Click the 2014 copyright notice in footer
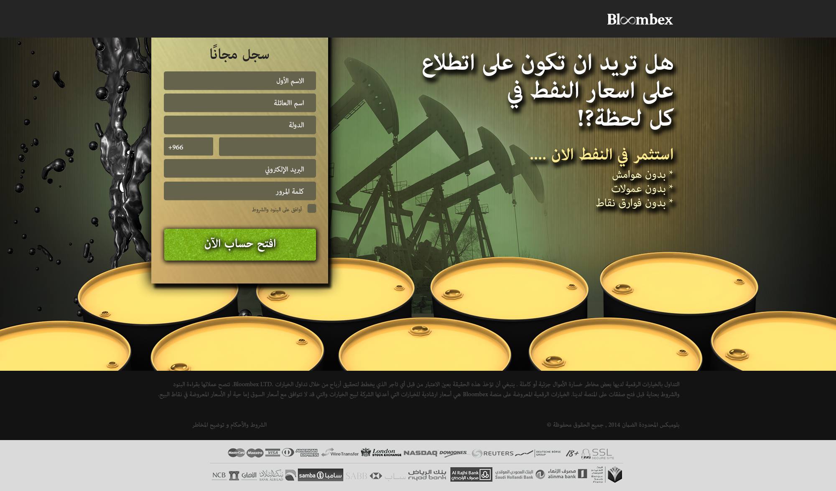 (x=613, y=425)
